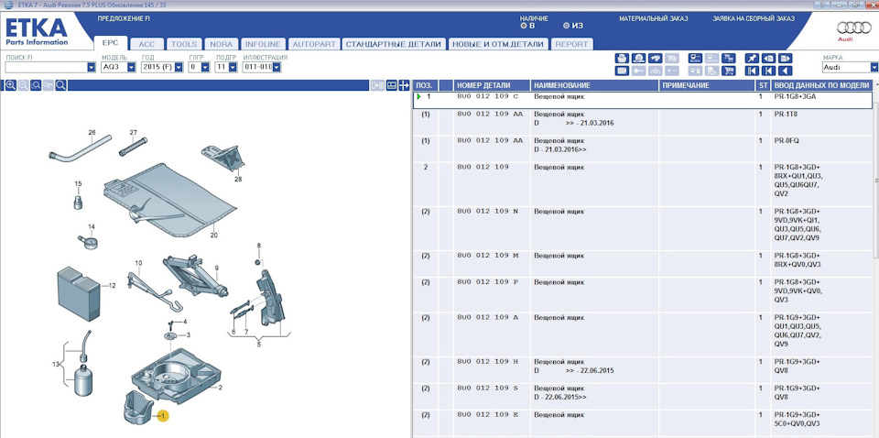Open the Год 2015 (F) dropdown
The image size is (879, 438).
point(179,67)
